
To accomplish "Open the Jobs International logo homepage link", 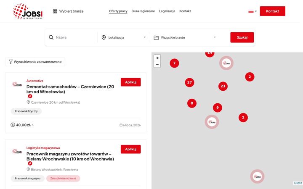I will [28, 11].
